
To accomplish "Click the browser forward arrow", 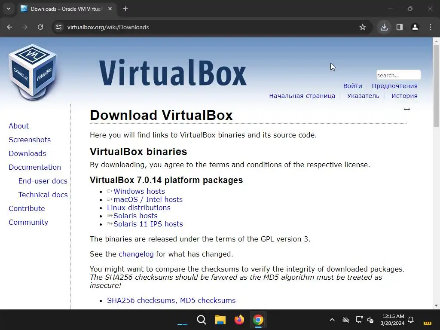I will [25, 27].
